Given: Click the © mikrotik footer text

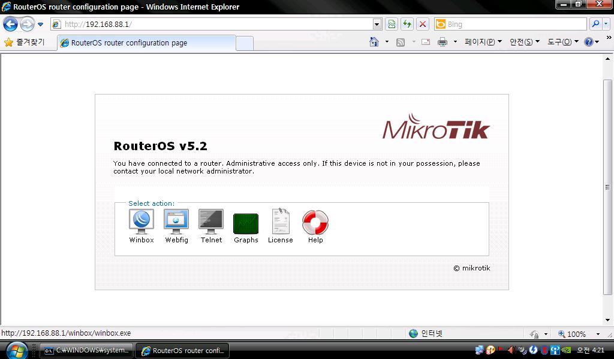Looking at the screenshot, I should click(471, 268).
